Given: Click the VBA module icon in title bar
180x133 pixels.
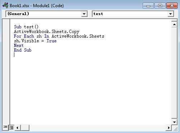Looking at the screenshot, I should pos(5,5).
